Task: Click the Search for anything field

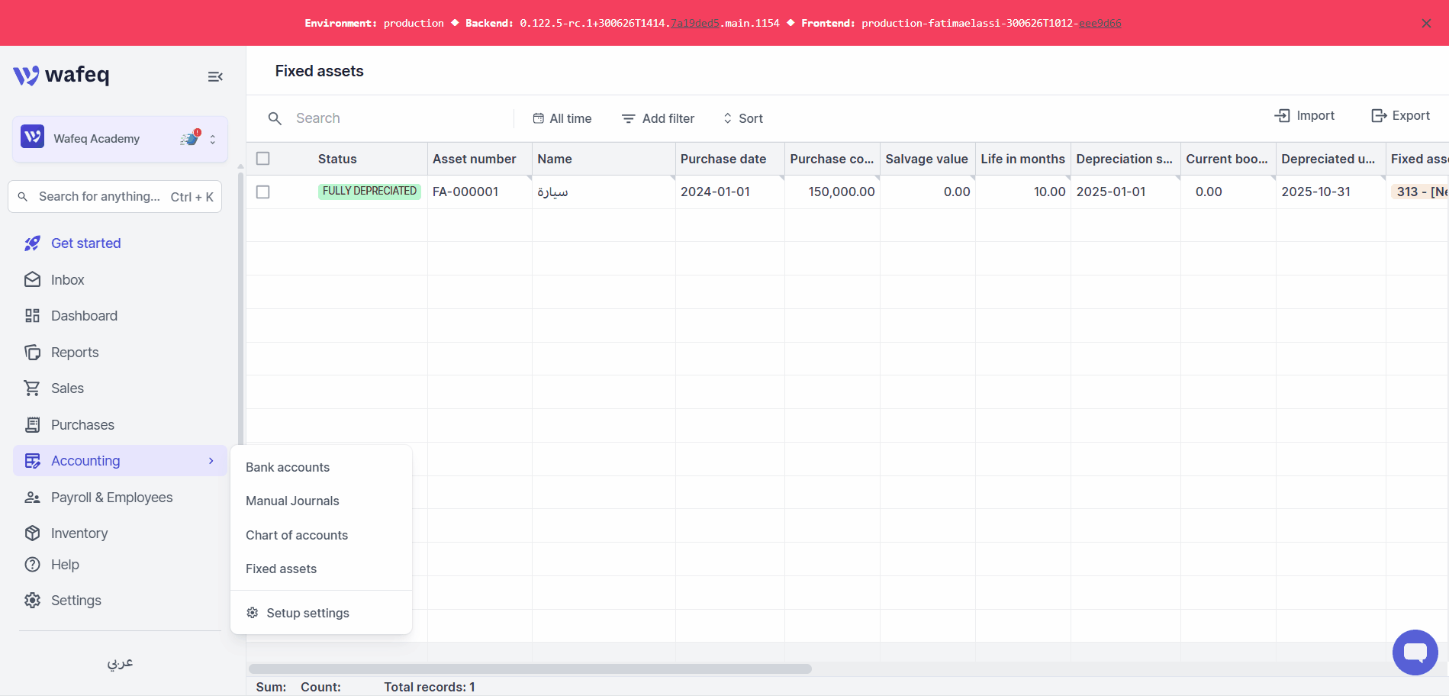Action: click(x=114, y=197)
